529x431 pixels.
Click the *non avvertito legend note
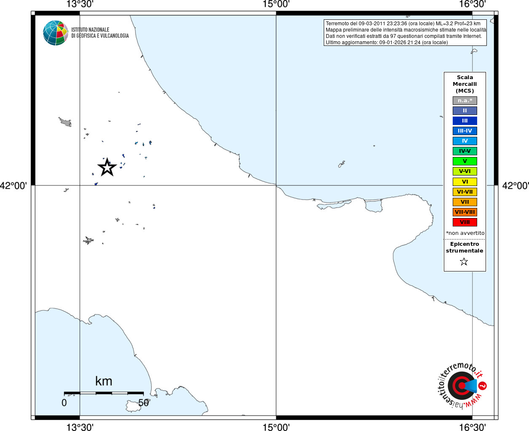(465, 233)
